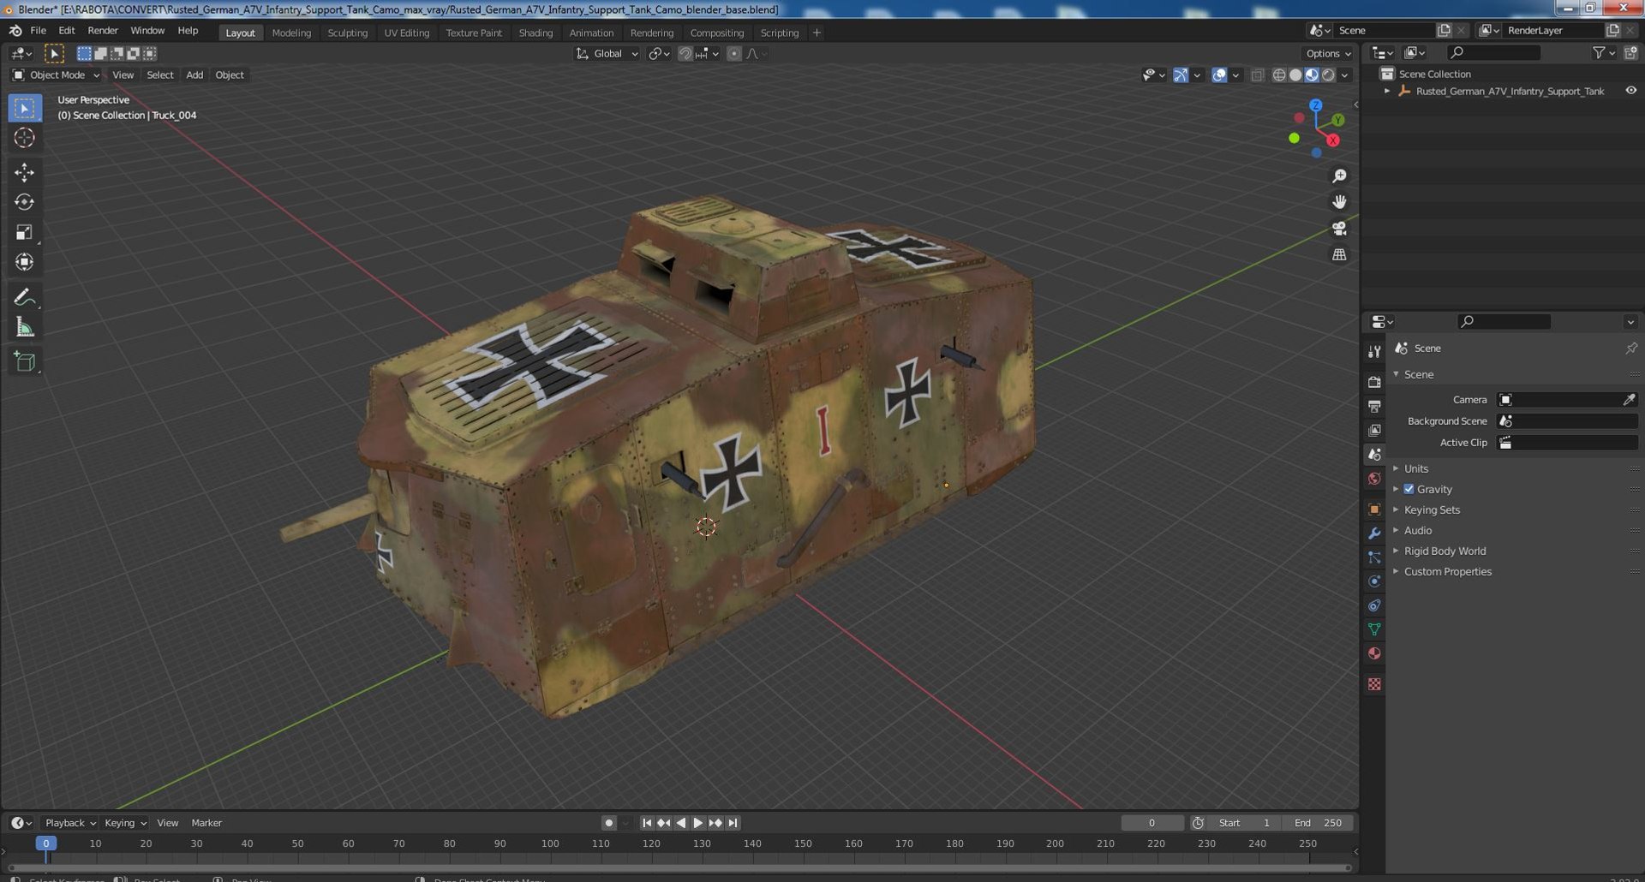Viewport: 1645px width, 882px height.
Task: Jump to the timeline end frame
Action: click(733, 823)
